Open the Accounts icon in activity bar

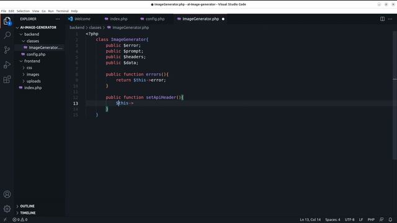coord(7,194)
